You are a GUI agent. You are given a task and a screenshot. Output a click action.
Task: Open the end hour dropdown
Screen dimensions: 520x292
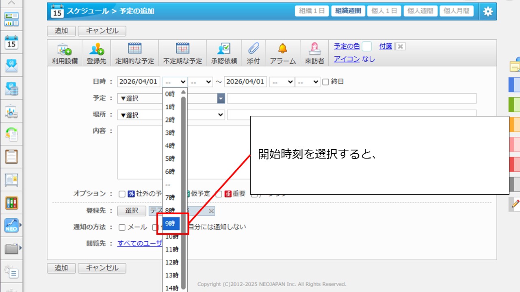pos(282,82)
